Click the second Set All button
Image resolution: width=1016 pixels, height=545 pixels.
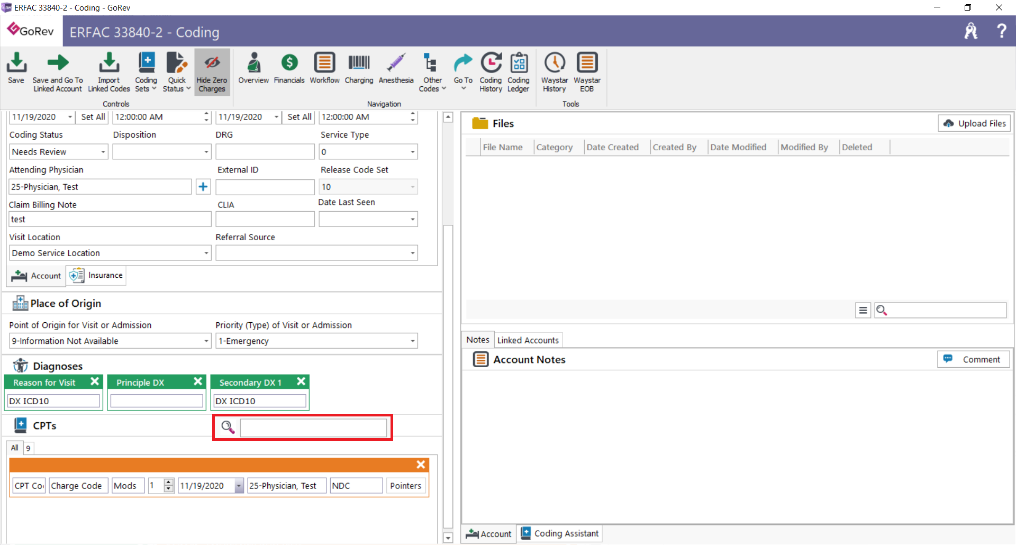(x=300, y=117)
